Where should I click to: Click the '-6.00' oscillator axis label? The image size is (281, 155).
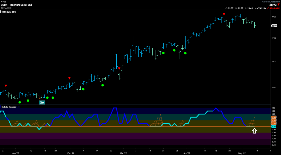coord(274,145)
